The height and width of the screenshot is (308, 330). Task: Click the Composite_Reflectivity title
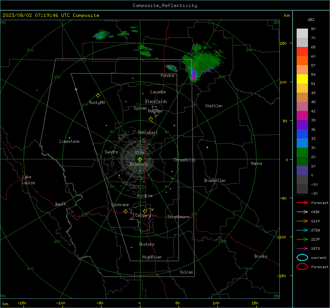click(165, 5)
